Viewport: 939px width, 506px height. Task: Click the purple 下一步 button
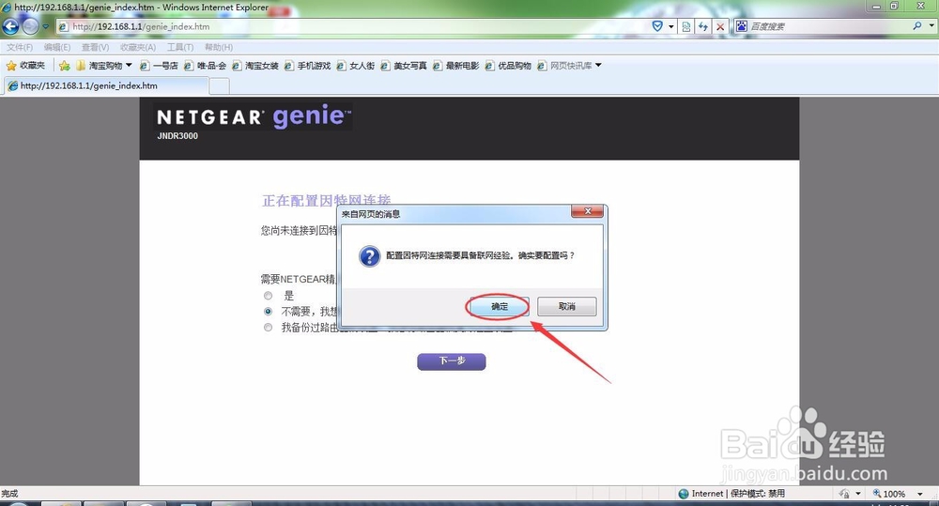click(x=452, y=361)
